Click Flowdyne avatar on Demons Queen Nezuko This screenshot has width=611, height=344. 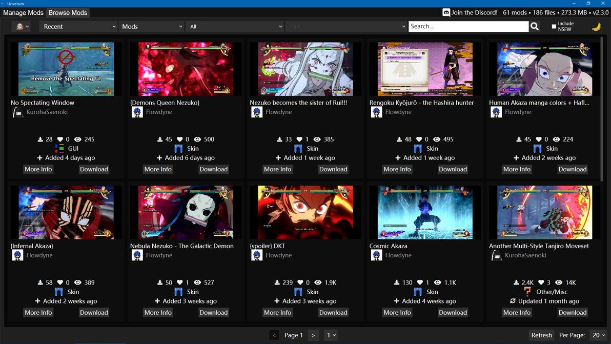tap(137, 112)
